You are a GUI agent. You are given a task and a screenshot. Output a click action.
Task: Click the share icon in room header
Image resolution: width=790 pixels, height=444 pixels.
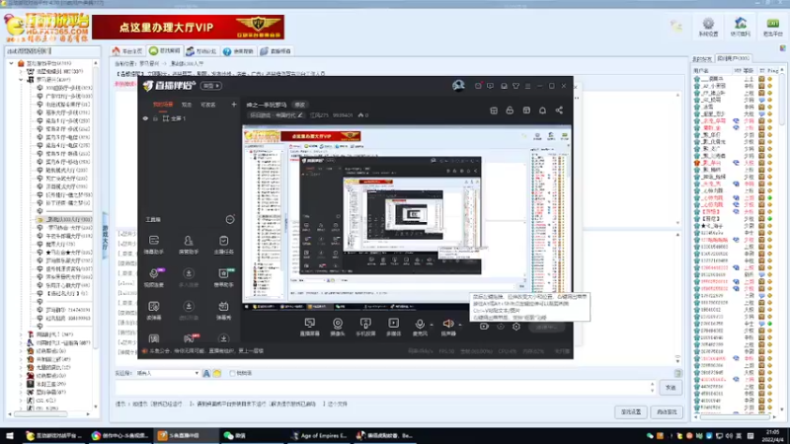[x=559, y=111]
